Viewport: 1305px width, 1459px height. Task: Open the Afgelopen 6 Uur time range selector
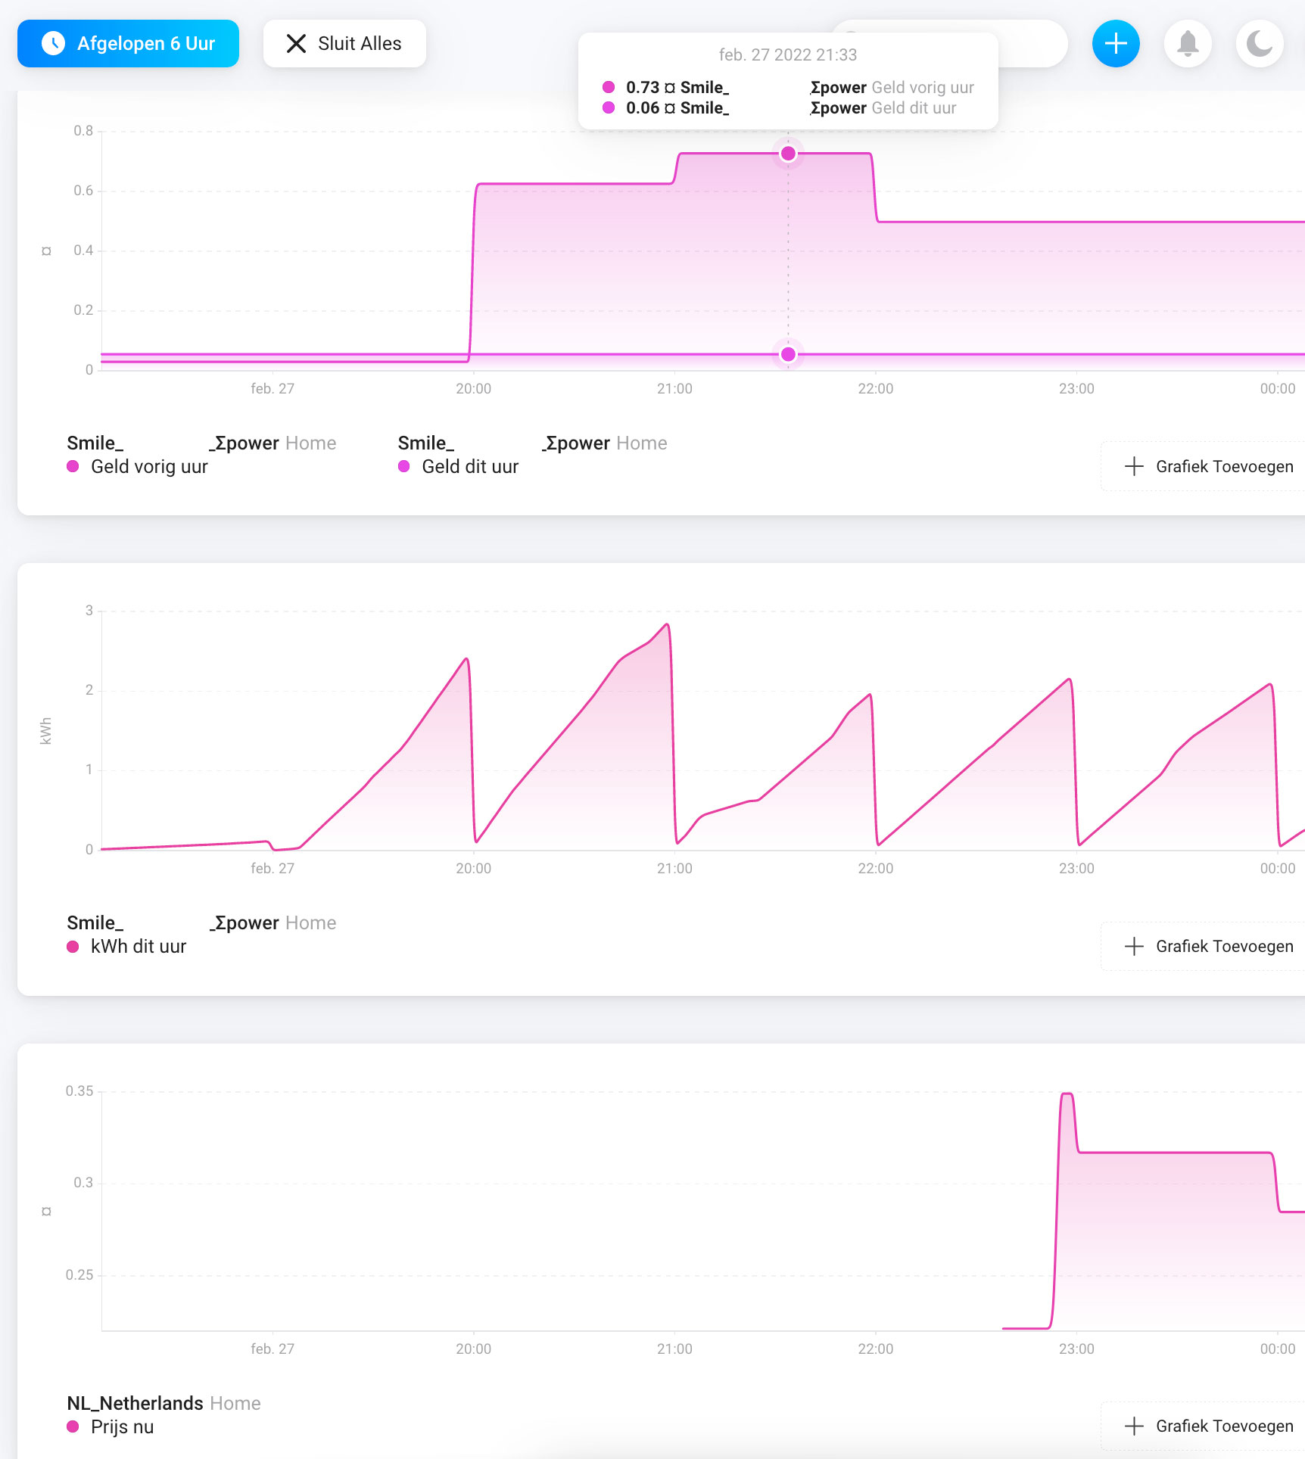point(128,43)
